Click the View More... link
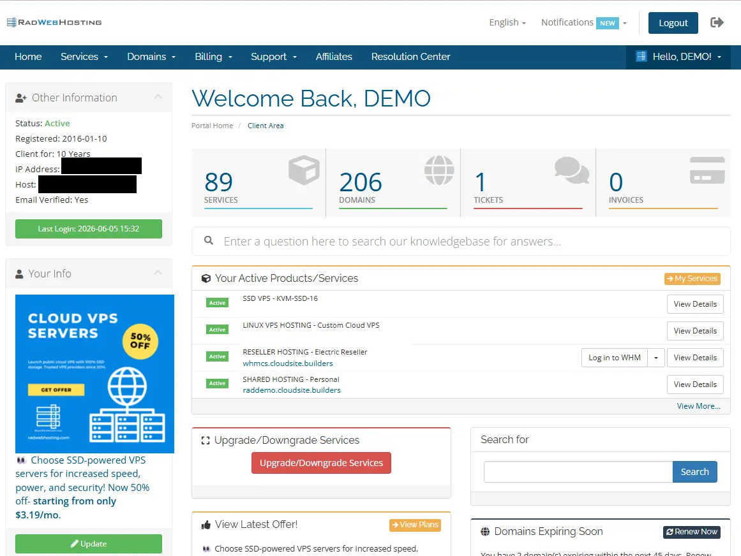 [x=698, y=406]
